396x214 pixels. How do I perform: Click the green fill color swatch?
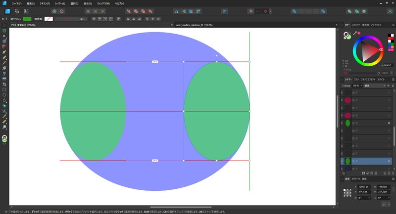point(27,19)
